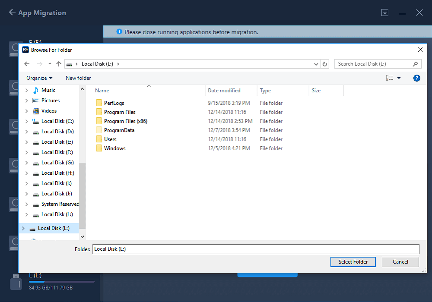Open the Organize menu

coord(39,78)
